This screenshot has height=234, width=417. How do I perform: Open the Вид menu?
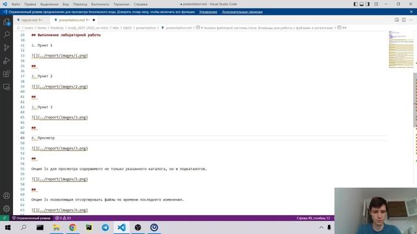click(x=65, y=5)
